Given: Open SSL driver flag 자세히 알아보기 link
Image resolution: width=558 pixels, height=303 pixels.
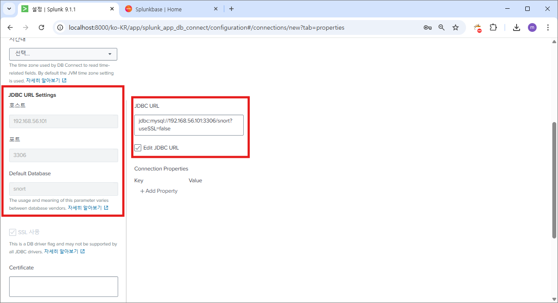Looking at the screenshot, I should [65, 252].
